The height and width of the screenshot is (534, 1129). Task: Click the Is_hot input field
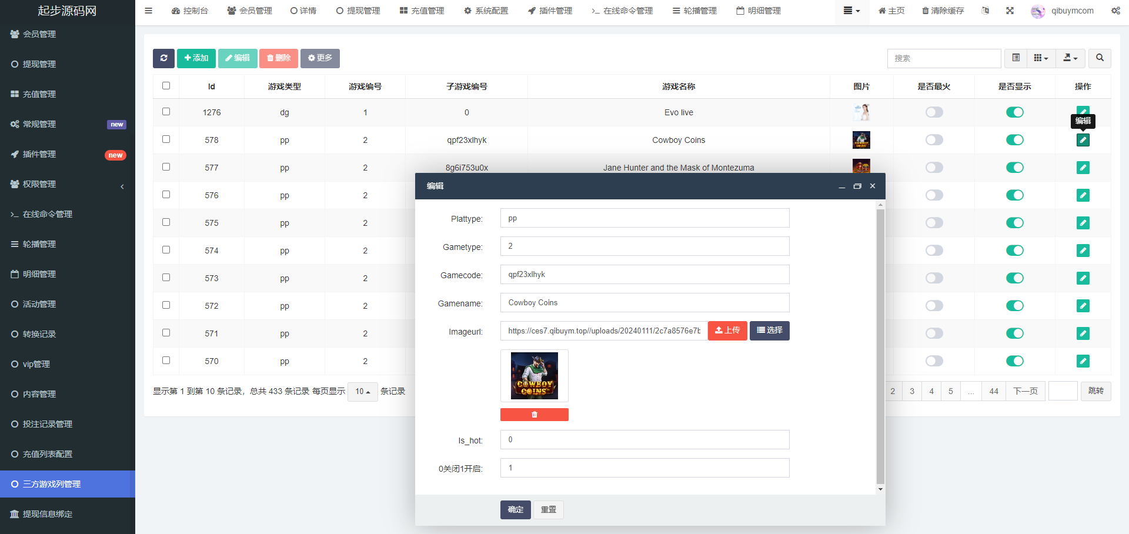[x=645, y=440]
